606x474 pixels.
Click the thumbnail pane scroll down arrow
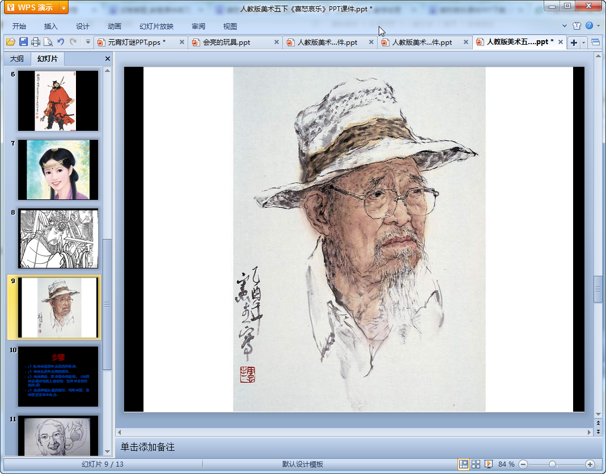pos(108,451)
